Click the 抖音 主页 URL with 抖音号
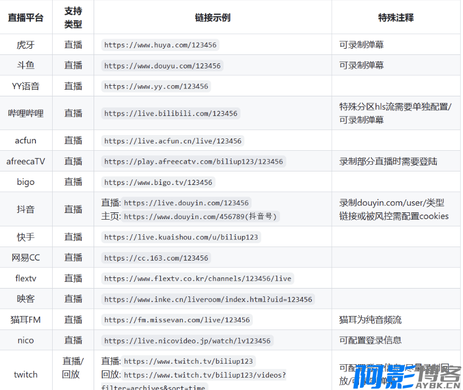 [201, 216]
